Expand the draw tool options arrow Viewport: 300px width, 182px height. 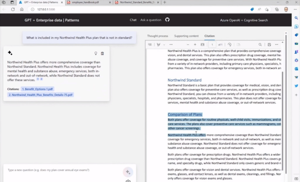point(164,45)
